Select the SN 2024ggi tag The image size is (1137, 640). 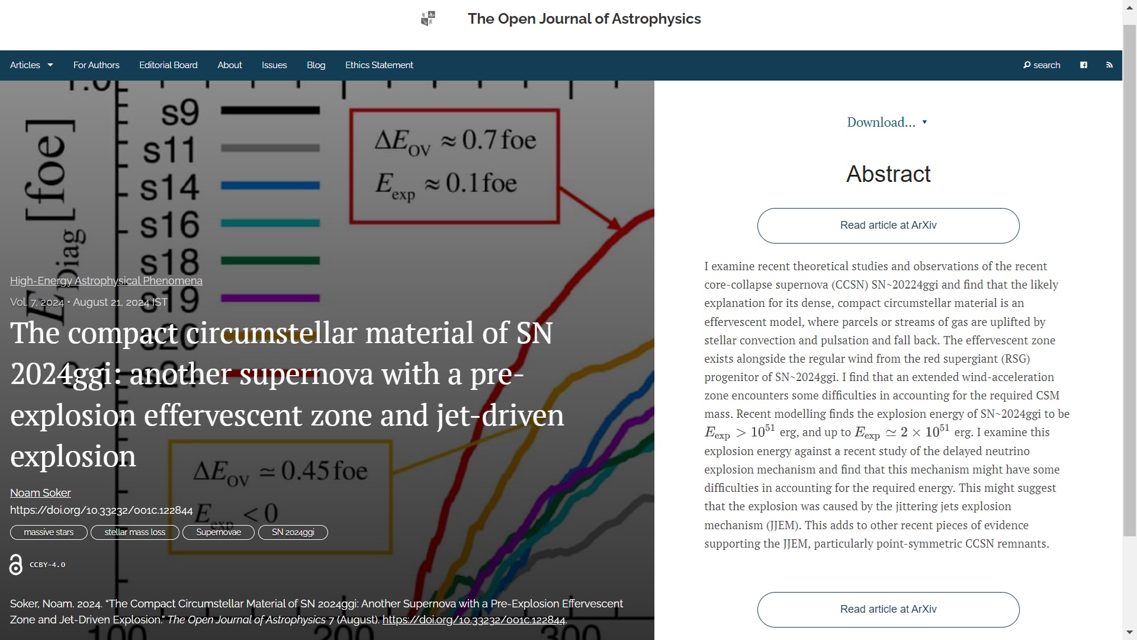point(293,532)
